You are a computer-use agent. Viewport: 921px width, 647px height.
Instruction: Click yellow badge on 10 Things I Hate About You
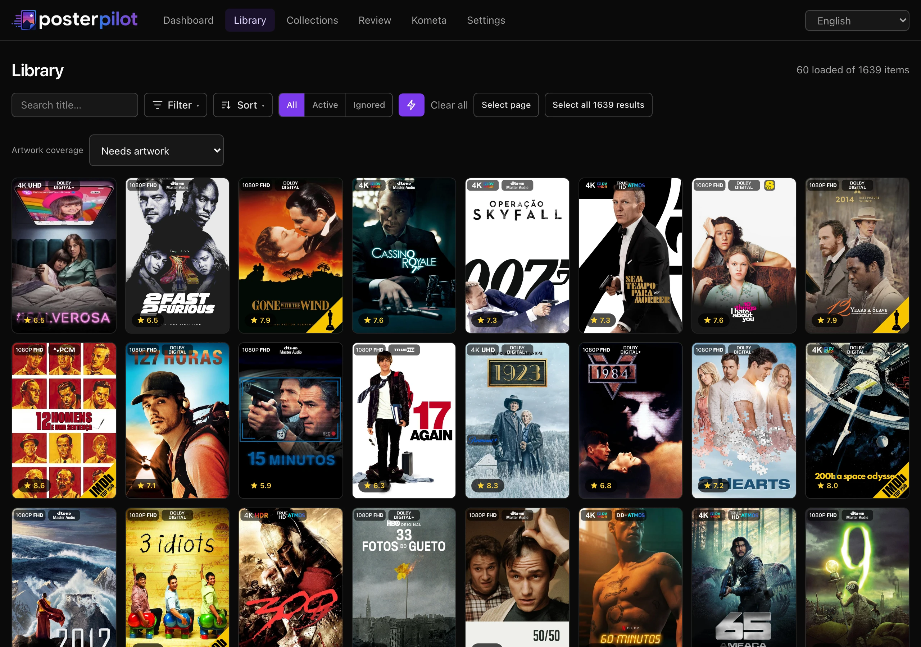[770, 185]
